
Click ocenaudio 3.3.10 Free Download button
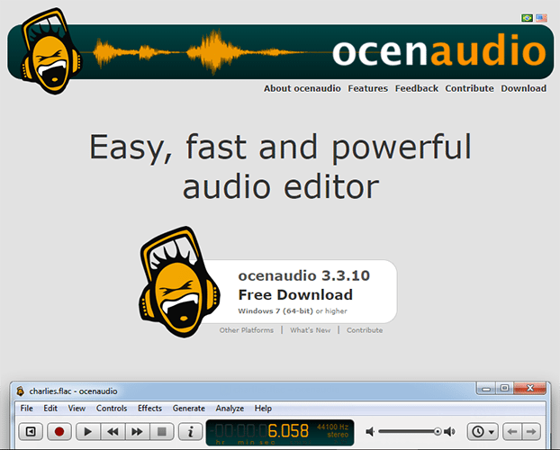tap(300, 292)
